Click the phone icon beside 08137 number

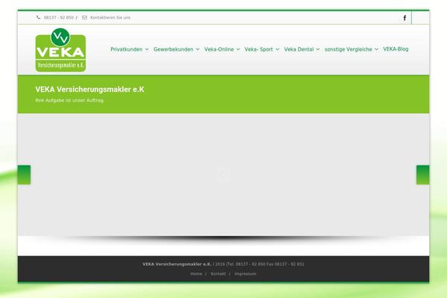pyautogui.click(x=38, y=17)
